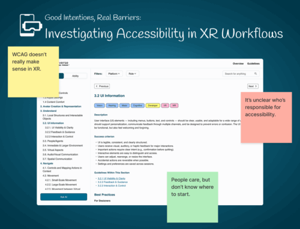Click the search magnifier icon
The height and width of the screenshot is (229, 300).
point(256,74)
